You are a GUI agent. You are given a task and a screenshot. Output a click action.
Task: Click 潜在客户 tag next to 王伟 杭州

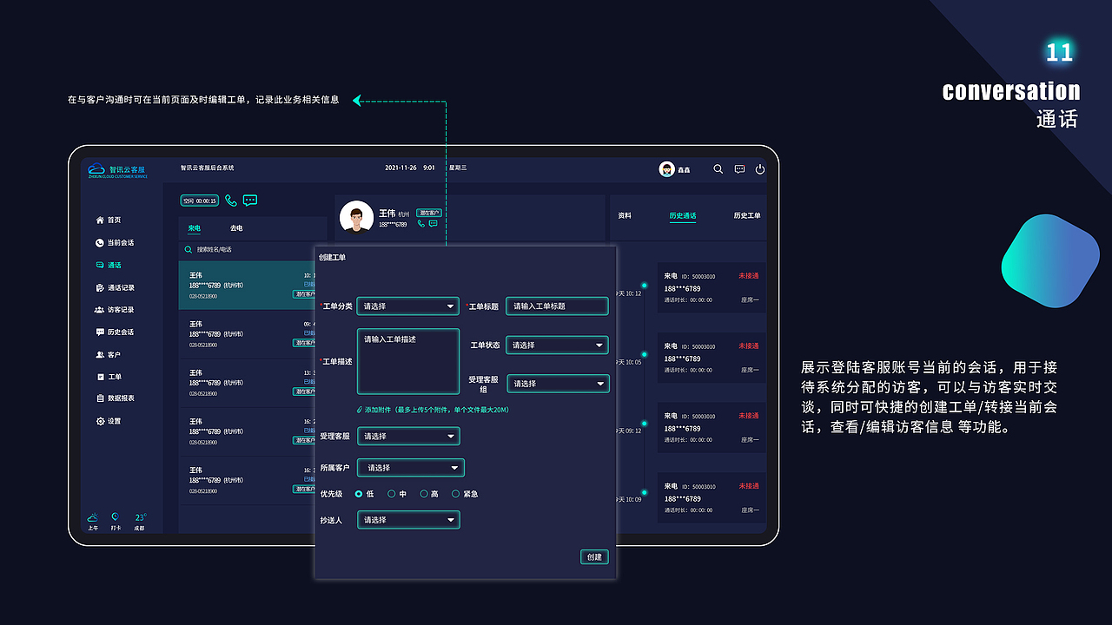pos(429,213)
